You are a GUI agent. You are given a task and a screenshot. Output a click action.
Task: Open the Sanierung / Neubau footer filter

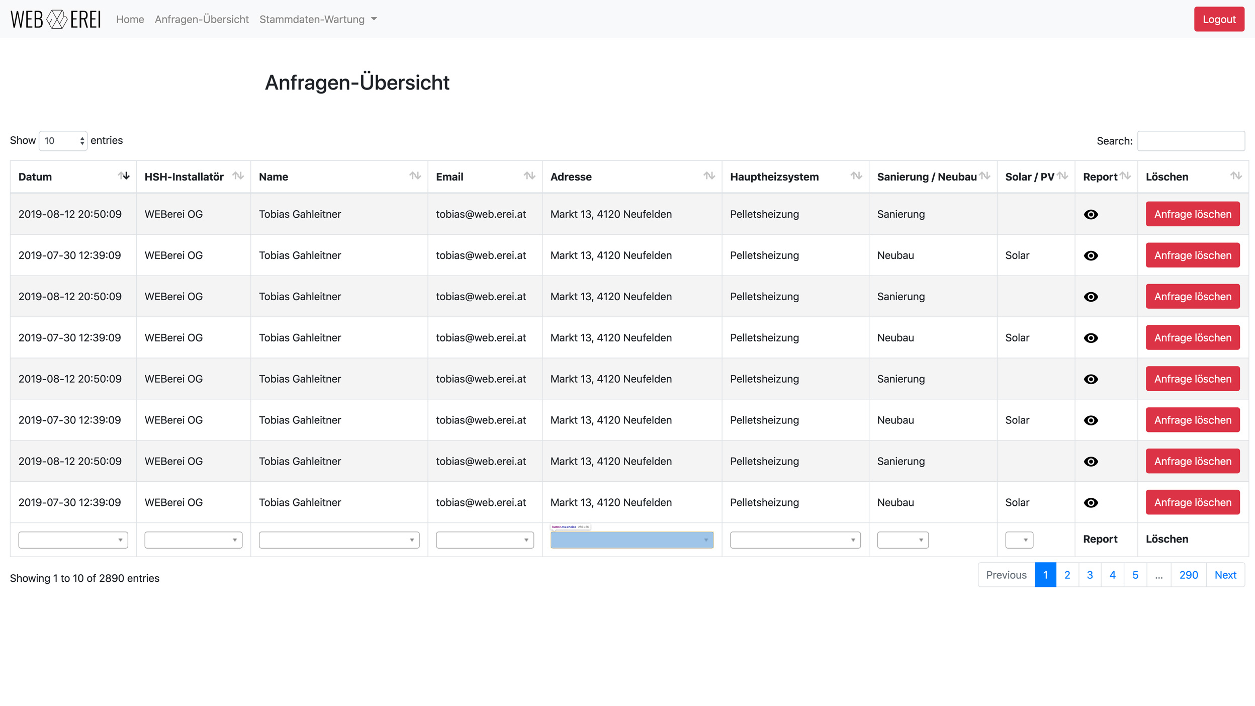pyautogui.click(x=903, y=540)
